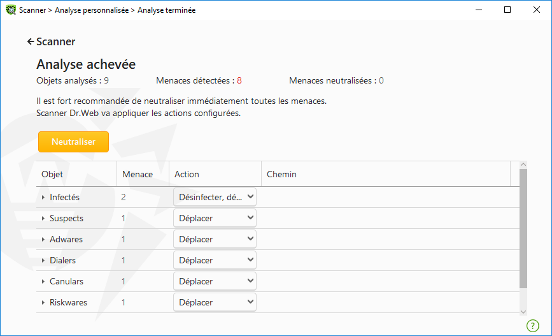Open Déplacer dropdown for Adwares row
552x336 pixels.
click(x=215, y=239)
